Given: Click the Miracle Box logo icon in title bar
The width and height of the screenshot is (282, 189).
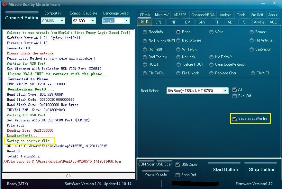Looking at the screenshot, I should [4, 4].
